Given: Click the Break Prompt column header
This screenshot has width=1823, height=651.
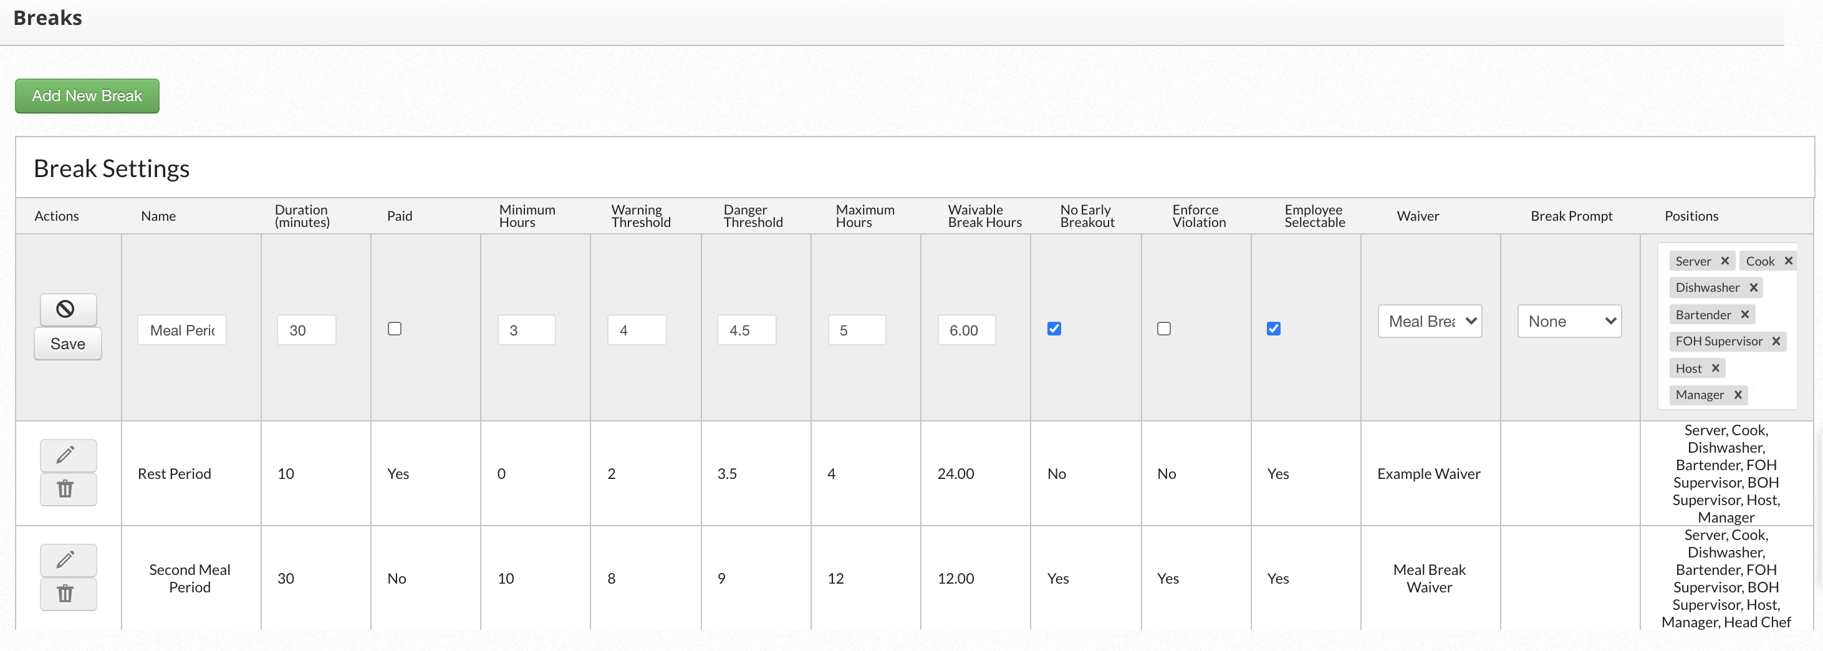Looking at the screenshot, I should click(1571, 216).
